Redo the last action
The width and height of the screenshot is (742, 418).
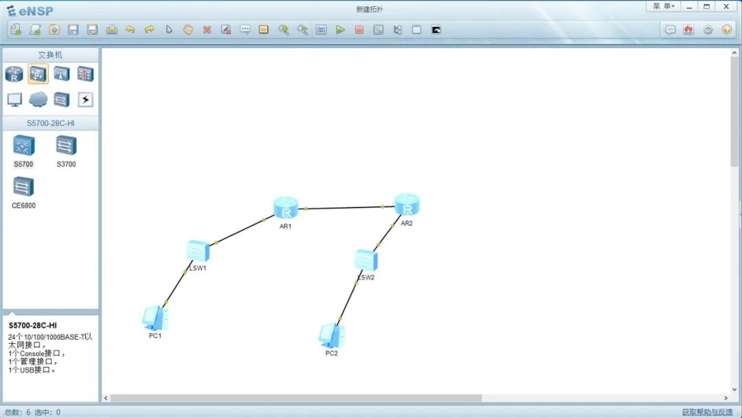[150, 30]
